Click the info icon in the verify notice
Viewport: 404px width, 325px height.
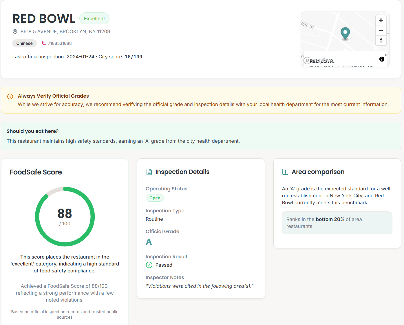coord(10,96)
